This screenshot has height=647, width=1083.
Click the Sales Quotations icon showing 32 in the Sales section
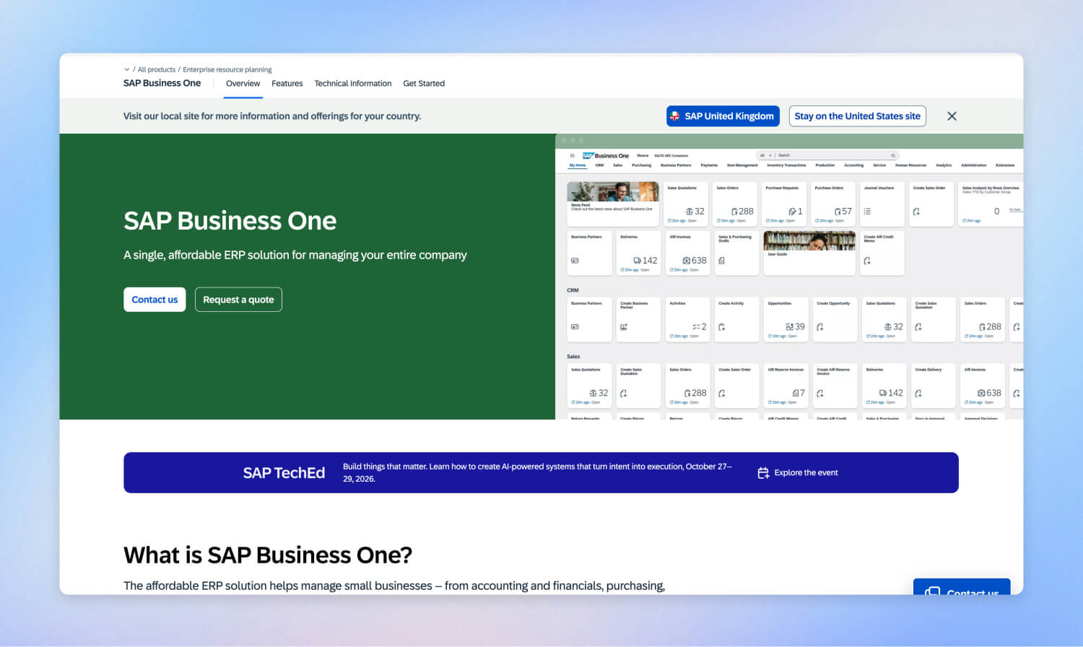[593, 394]
